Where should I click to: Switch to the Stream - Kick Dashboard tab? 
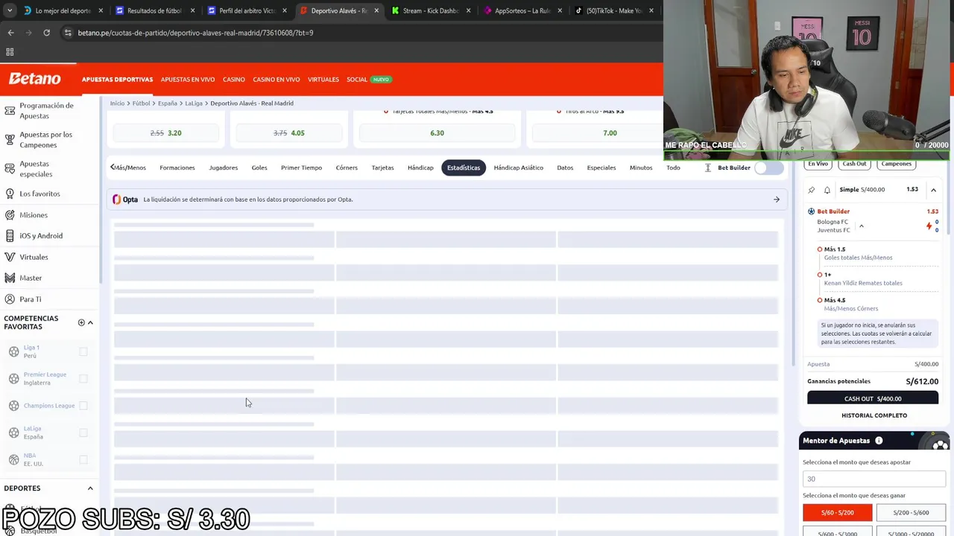[x=430, y=10]
